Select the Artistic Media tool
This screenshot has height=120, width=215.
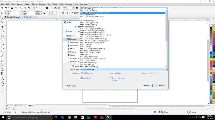coord(2,39)
